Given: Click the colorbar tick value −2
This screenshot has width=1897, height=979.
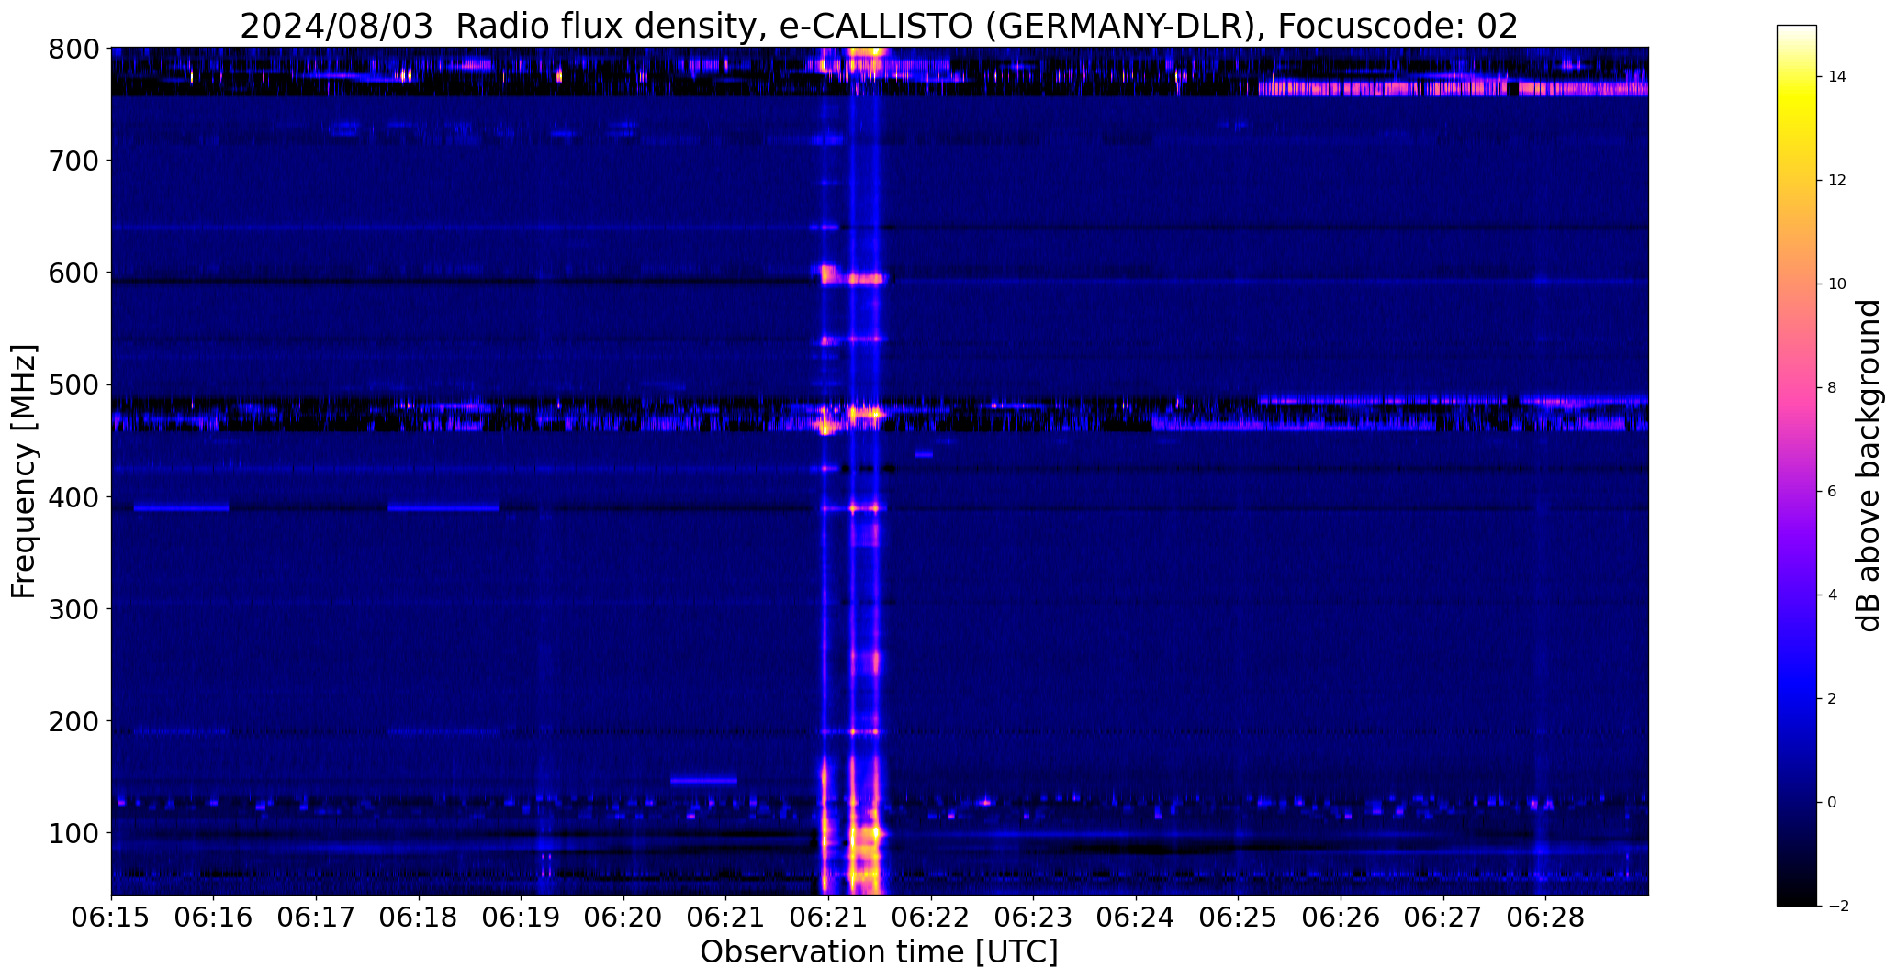Looking at the screenshot, I should [1838, 907].
